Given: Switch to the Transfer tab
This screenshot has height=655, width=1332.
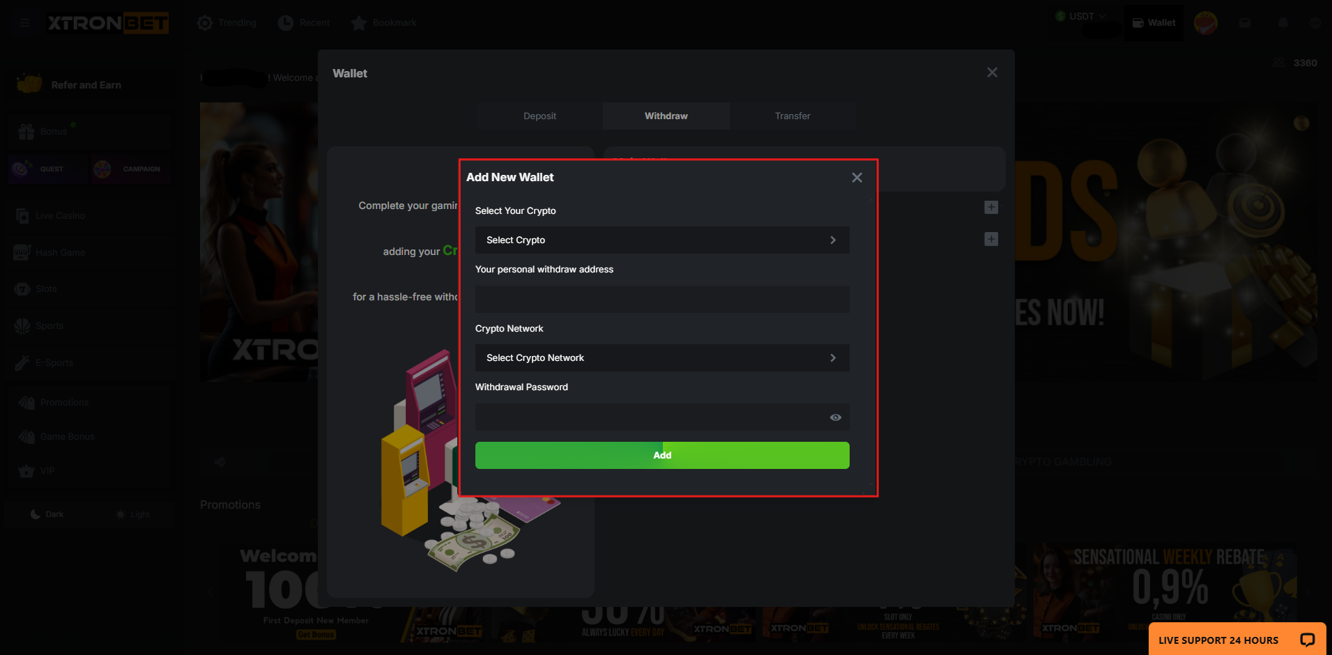Looking at the screenshot, I should [792, 116].
